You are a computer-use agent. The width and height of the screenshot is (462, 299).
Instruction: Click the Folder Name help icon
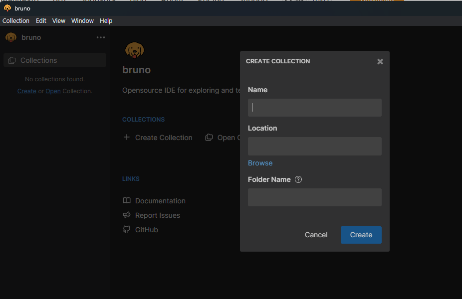(298, 179)
